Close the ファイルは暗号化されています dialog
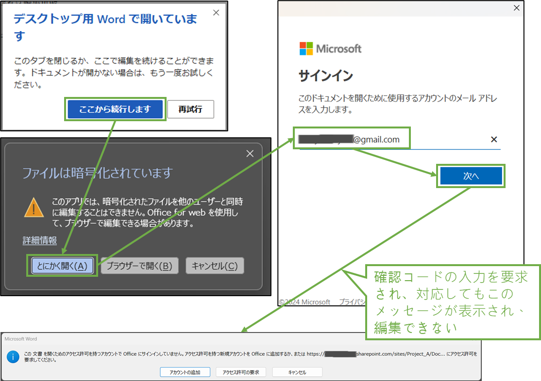 [250, 154]
